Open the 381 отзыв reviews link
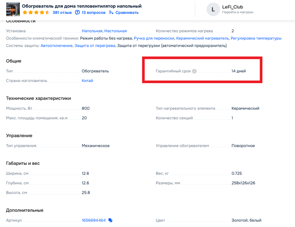 [62, 13]
